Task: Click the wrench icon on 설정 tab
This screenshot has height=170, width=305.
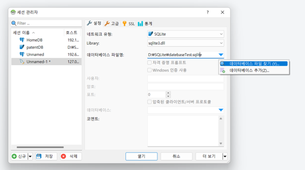Action: click(89, 23)
